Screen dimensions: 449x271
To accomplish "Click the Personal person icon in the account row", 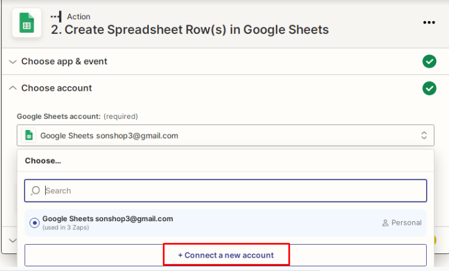I will click(385, 223).
